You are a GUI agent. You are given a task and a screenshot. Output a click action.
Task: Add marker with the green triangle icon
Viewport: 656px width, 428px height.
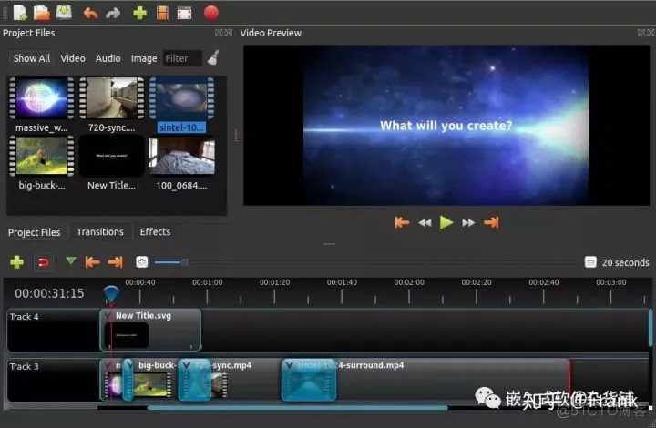(71, 261)
